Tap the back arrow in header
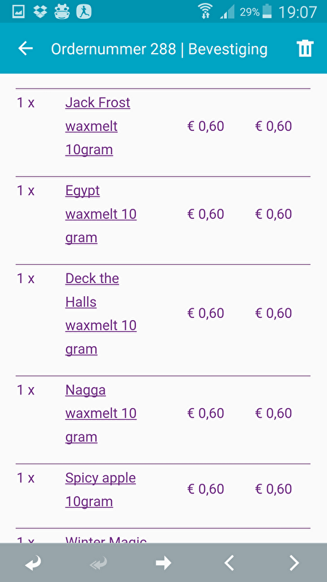Screen dimensions: 327x582 (25, 48)
